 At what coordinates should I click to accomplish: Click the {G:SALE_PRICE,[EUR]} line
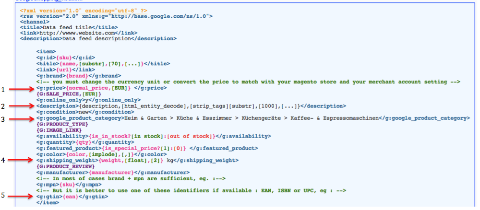[68, 94]
